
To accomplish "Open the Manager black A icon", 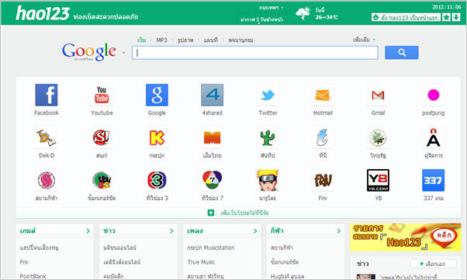I will pos(434,137).
